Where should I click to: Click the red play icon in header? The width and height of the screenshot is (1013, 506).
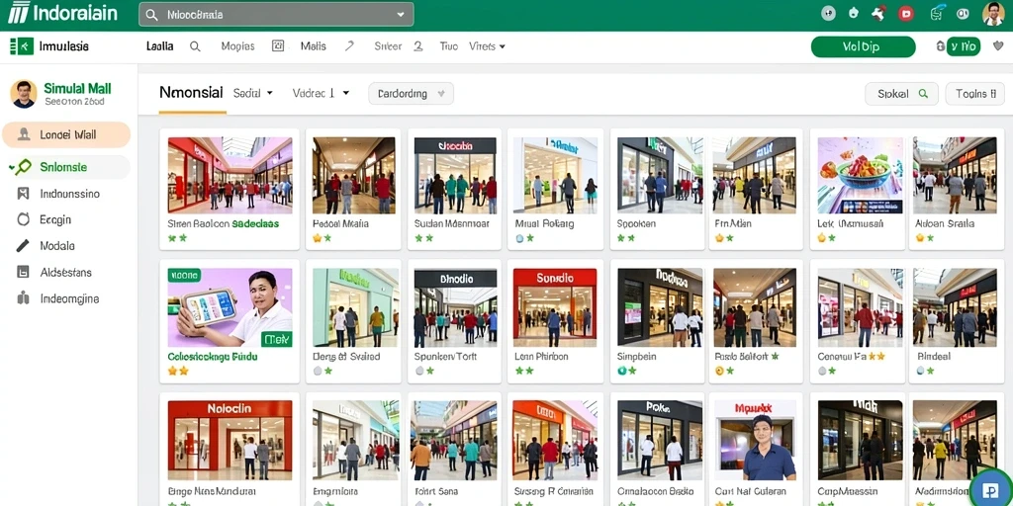point(906,14)
